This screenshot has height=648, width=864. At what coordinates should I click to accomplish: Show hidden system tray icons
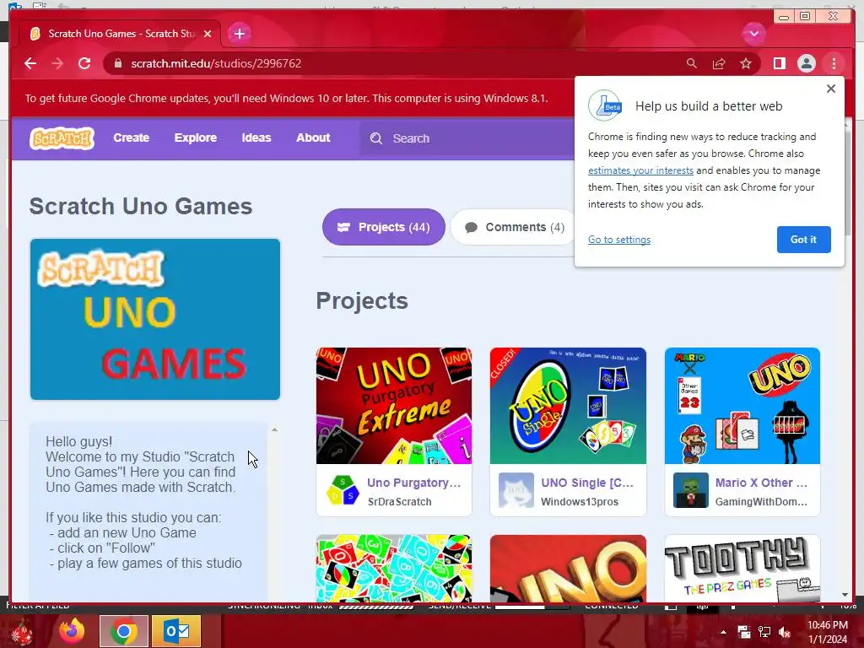click(x=723, y=632)
